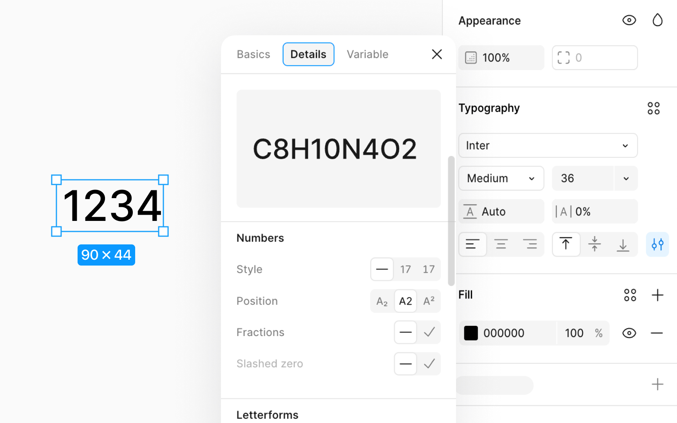Select center text alignment
This screenshot has height=423, width=677.
[501, 244]
